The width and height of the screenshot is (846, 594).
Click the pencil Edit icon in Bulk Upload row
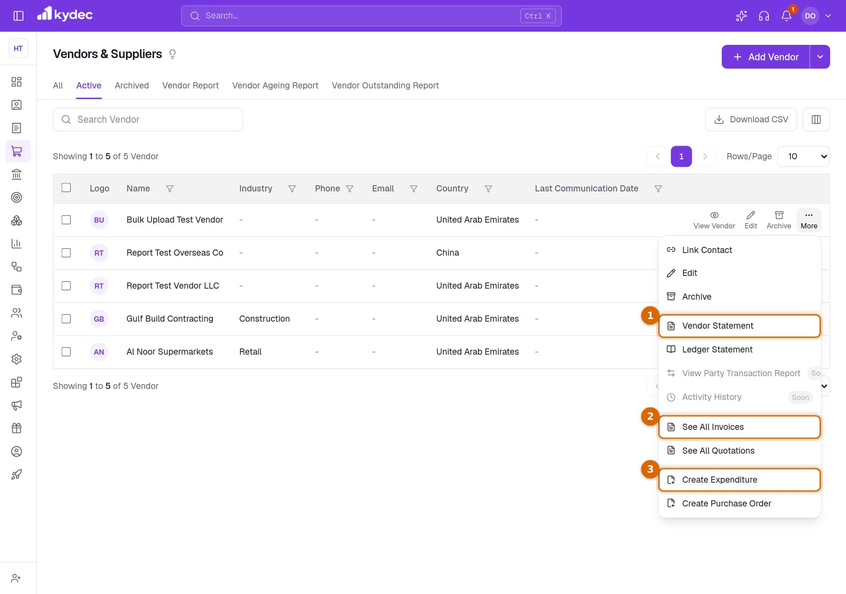[751, 220]
